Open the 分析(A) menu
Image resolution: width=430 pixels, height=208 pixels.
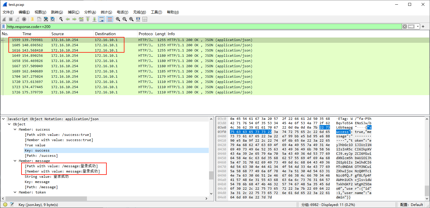[90, 12]
